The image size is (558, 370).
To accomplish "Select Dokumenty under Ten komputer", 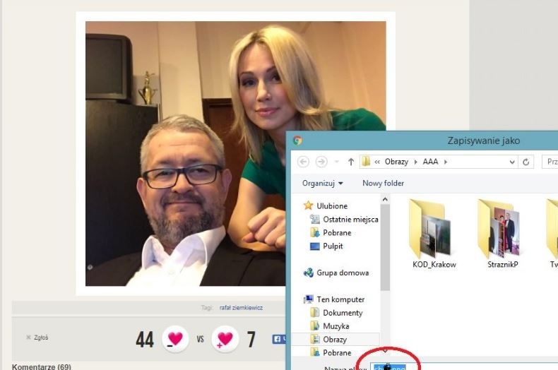I will click(343, 313).
